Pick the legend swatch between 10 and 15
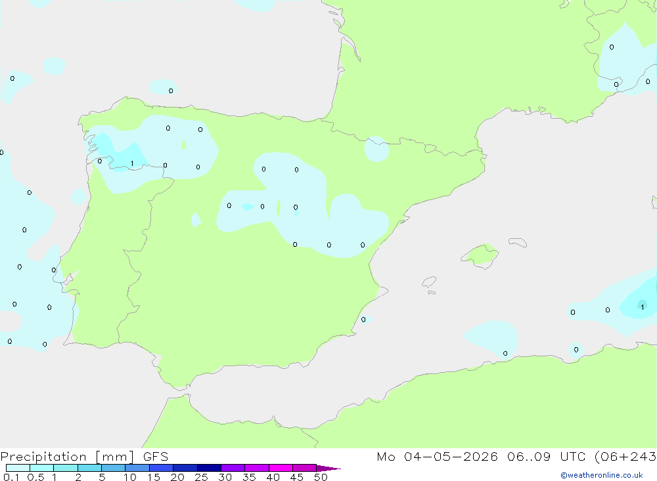657x481 pixels. click(137, 468)
